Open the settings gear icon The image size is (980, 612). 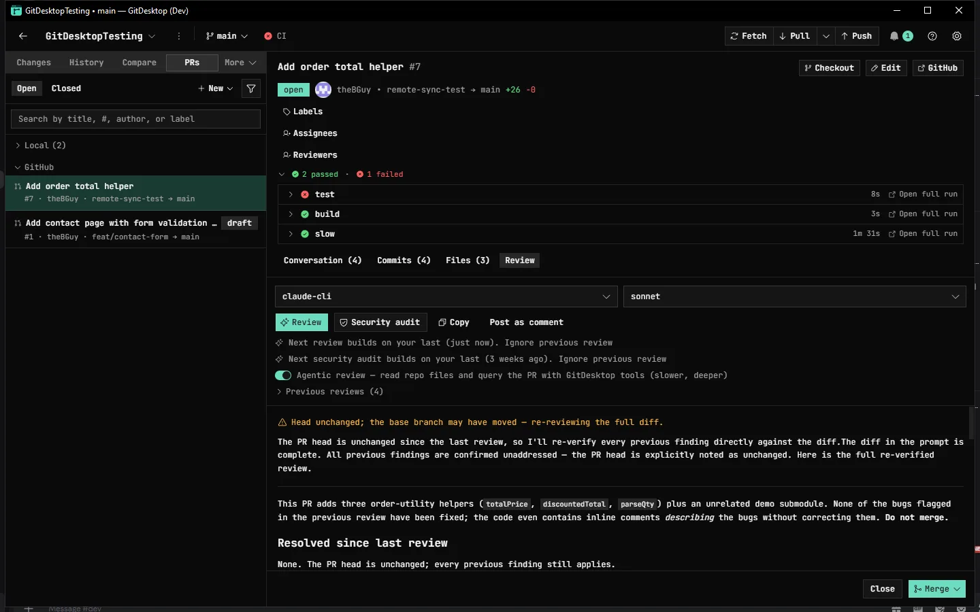tap(957, 36)
